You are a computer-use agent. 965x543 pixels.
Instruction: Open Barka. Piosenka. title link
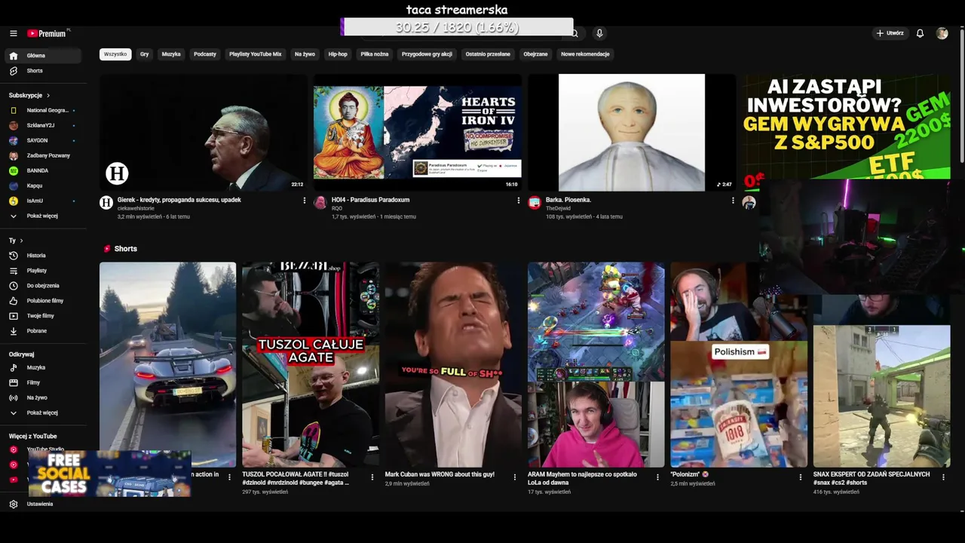click(x=568, y=200)
